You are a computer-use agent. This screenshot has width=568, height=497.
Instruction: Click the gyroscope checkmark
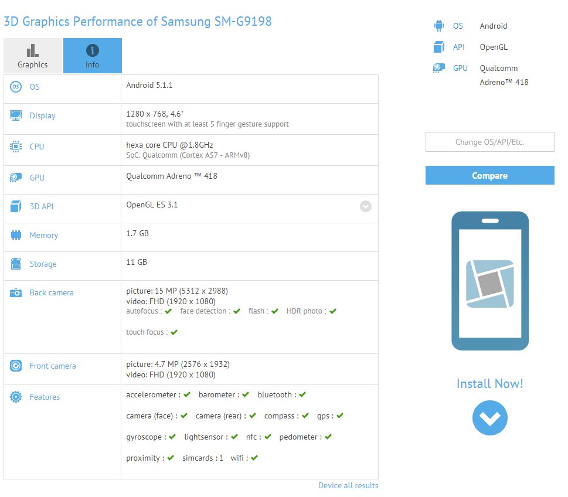point(172,437)
